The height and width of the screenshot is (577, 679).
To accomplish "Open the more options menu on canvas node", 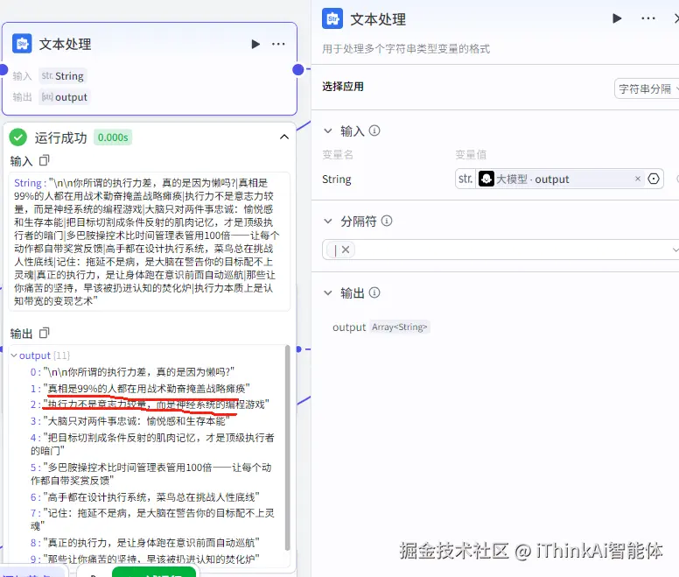I will coord(278,44).
